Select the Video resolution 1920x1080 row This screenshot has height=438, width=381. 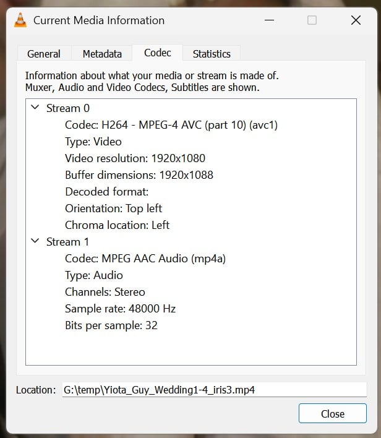(x=135, y=158)
